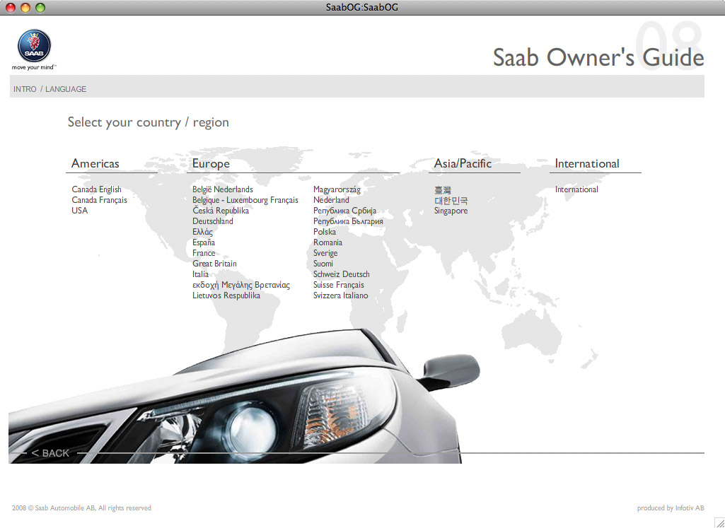
Task: Pick Република България
Action: pos(348,221)
